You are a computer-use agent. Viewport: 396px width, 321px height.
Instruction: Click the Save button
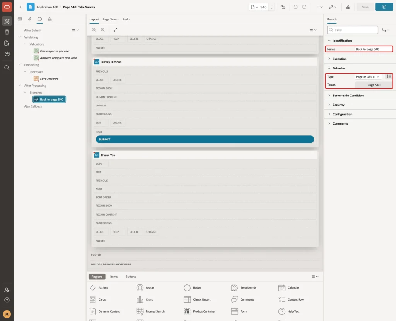click(x=365, y=7)
